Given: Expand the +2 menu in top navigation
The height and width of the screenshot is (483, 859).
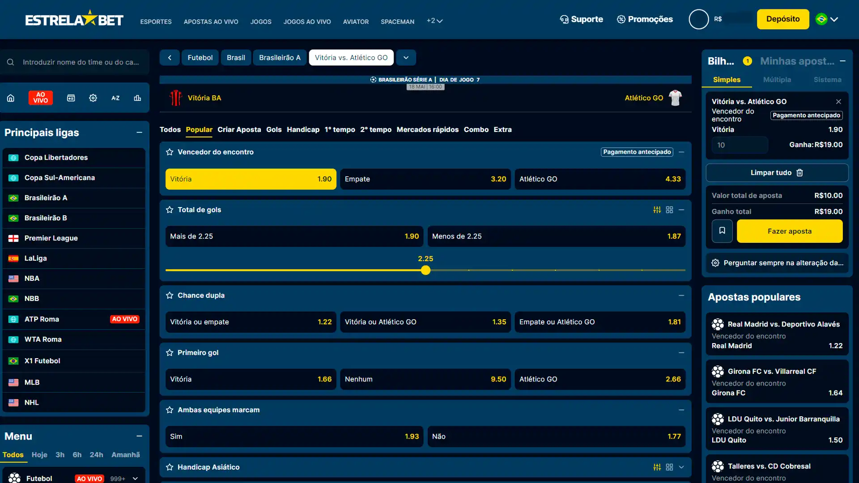Looking at the screenshot, I should pyautogui.click(x=434, y=21).
